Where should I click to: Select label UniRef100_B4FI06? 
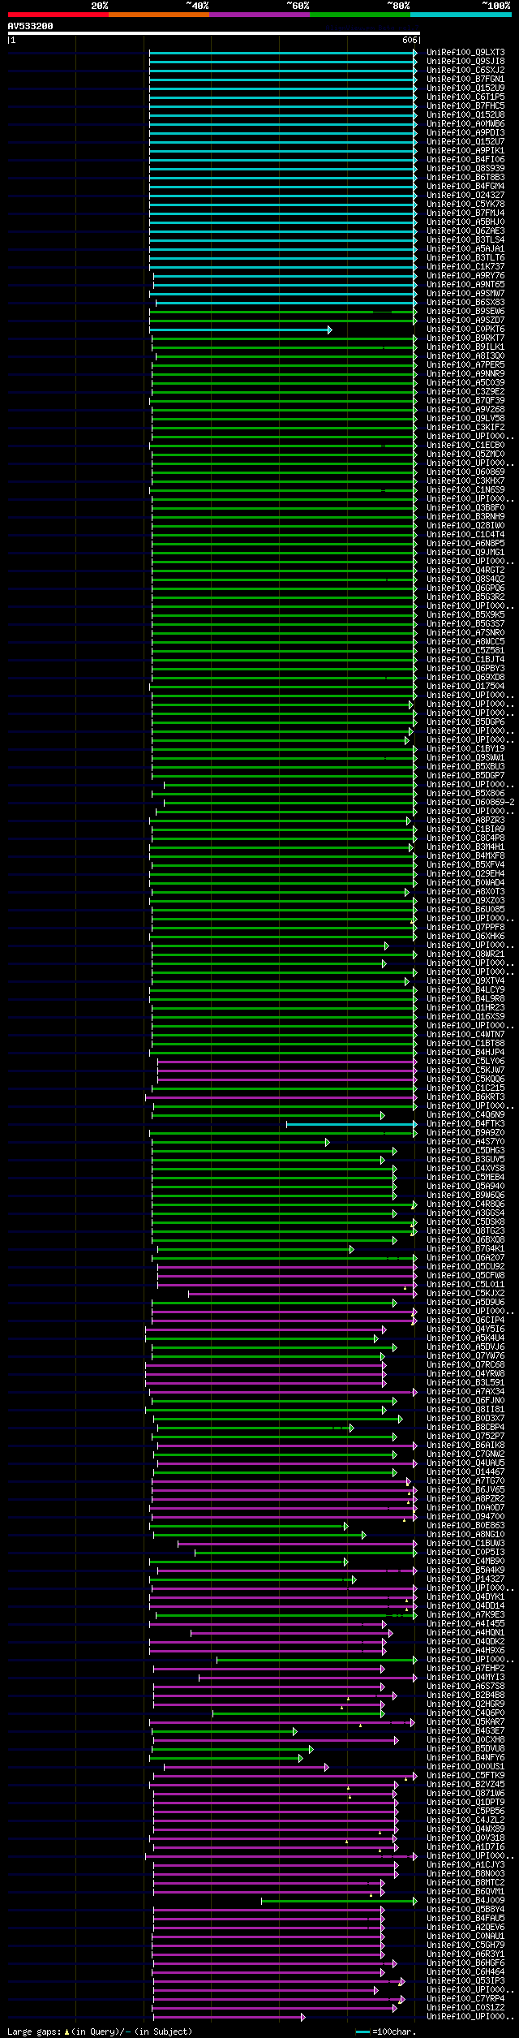(465, 160)
